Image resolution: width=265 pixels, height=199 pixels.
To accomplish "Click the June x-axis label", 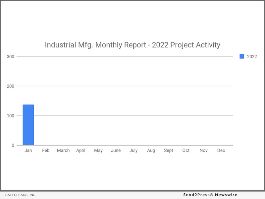I will 116,151.
